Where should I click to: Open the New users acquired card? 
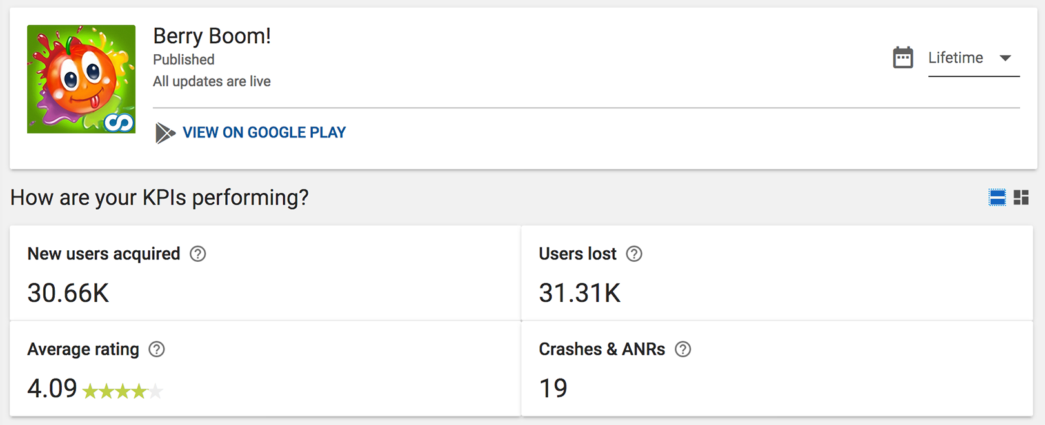tap(265, 273)
